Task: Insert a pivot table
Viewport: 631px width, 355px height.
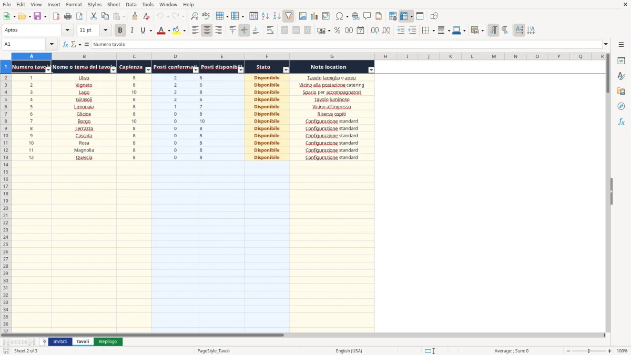Action: coord(326,16)
